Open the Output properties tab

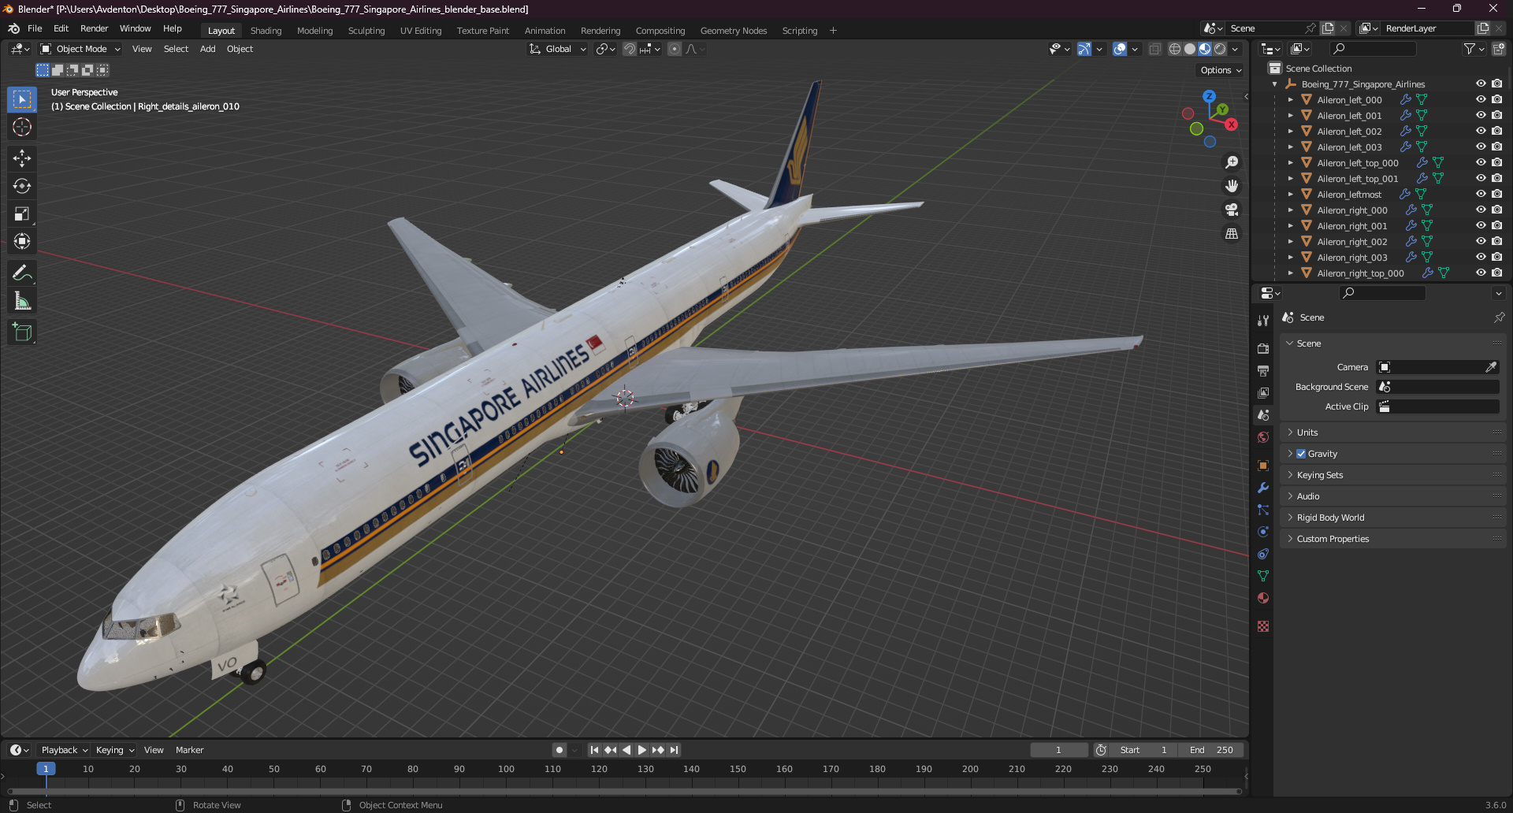(x=1263, y=370)
